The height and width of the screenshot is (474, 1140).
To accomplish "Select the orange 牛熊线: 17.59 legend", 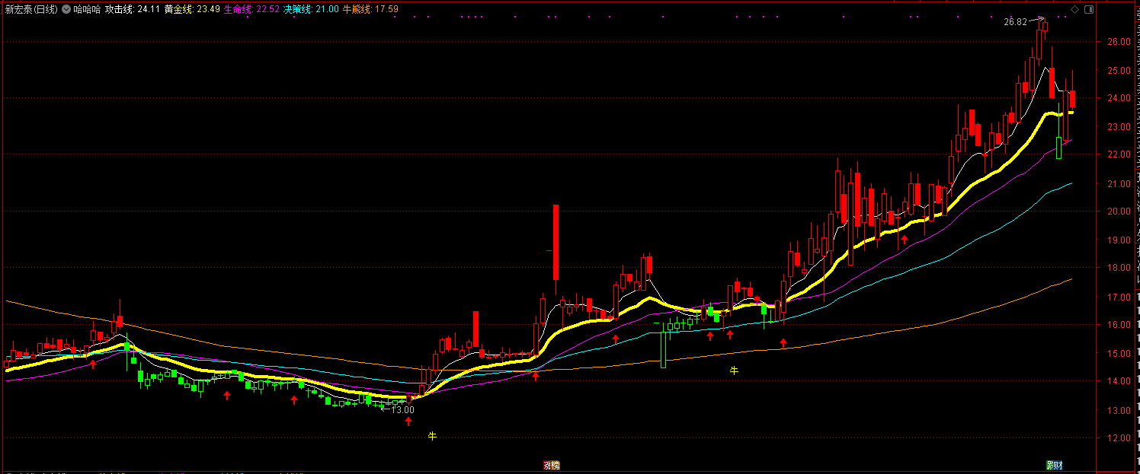I will 370,9.
